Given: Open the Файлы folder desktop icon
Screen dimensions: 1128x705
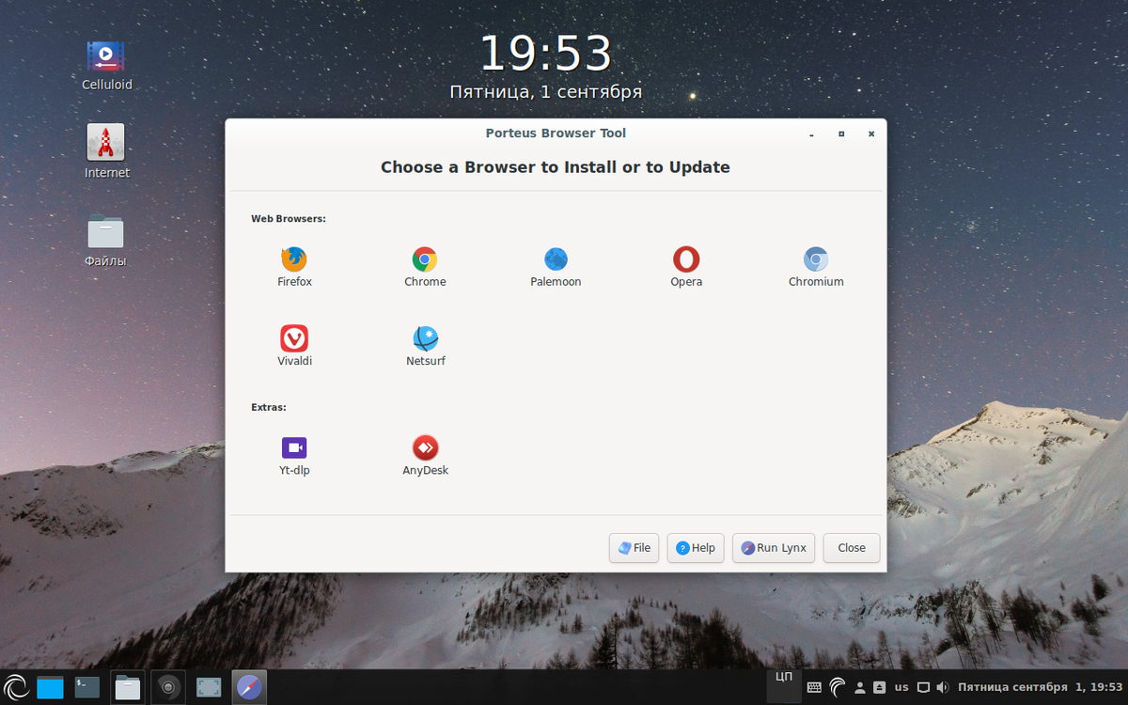Looking at the screenshot, I should [x=106, y=231].
